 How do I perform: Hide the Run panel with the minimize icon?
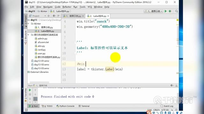pyautogui.click(x=176, y=85)
